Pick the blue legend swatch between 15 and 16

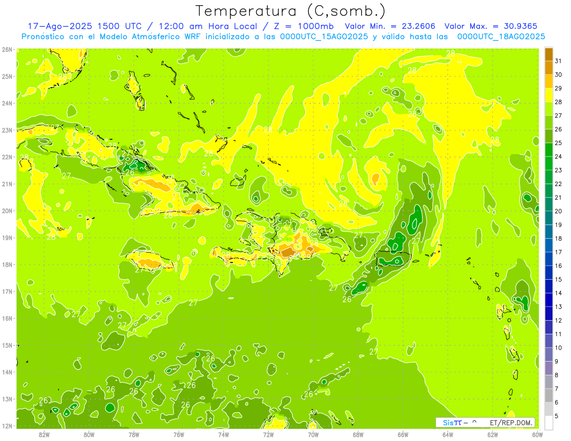pos(549,272)
